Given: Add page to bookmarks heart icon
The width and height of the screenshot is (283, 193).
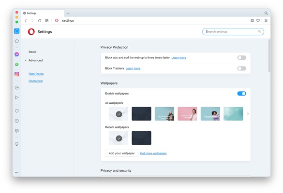Looking at the screenshot, I should [x=258, y=21].
